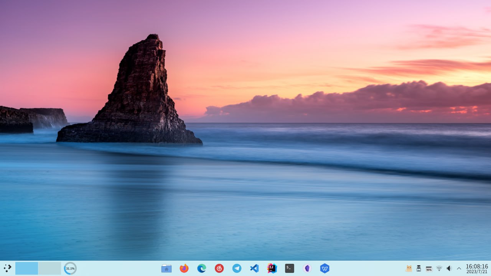Launch WPS Office from the panel
This screenshot has width=491, height=276.
(x=325, y=268)
